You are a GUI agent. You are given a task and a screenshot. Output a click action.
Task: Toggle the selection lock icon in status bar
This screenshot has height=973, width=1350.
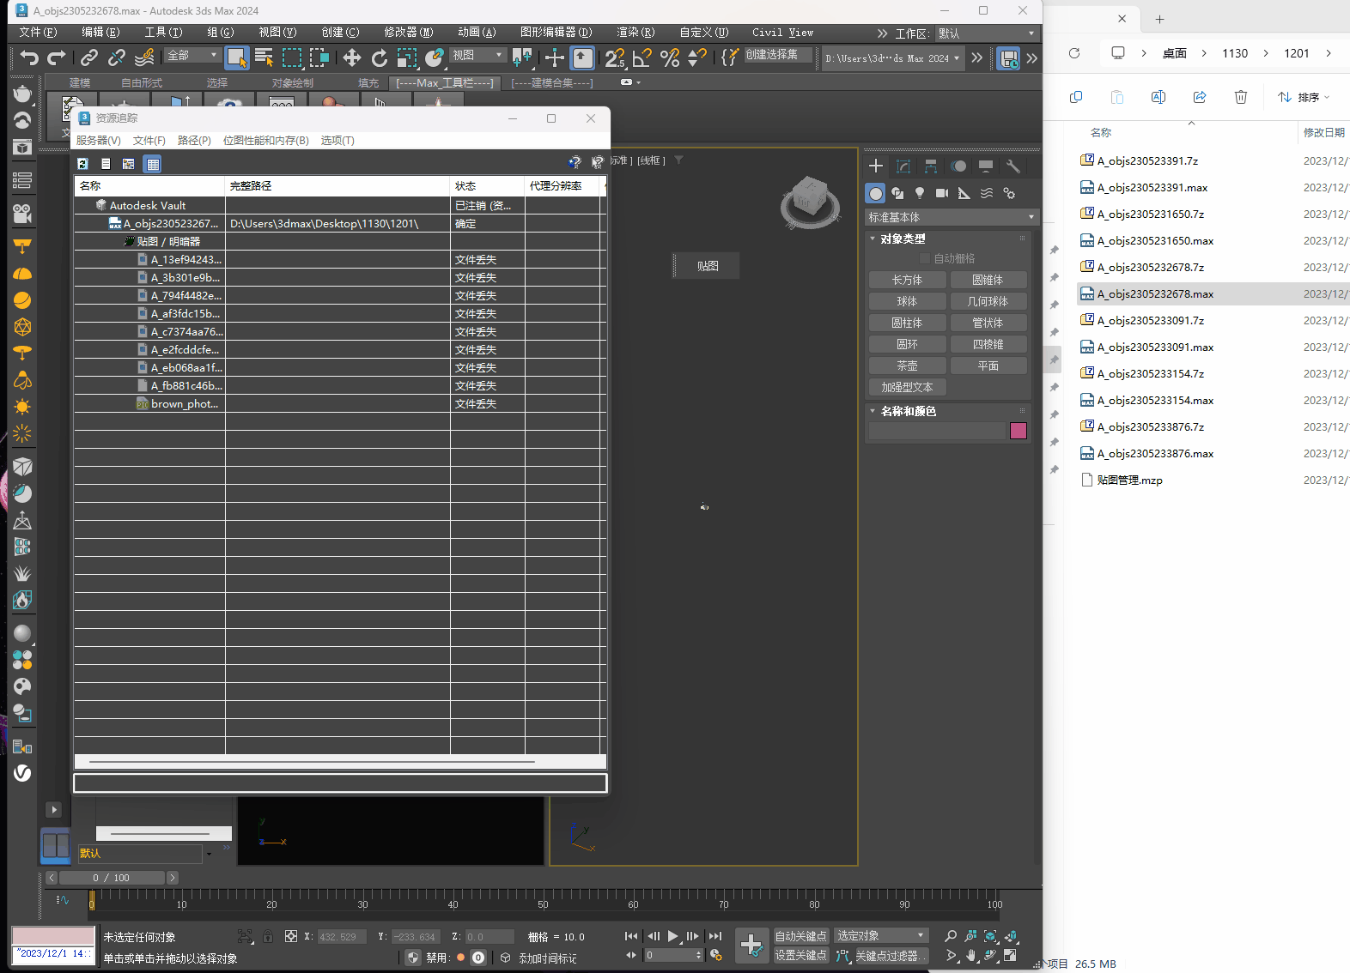click(x=268, y=936)
